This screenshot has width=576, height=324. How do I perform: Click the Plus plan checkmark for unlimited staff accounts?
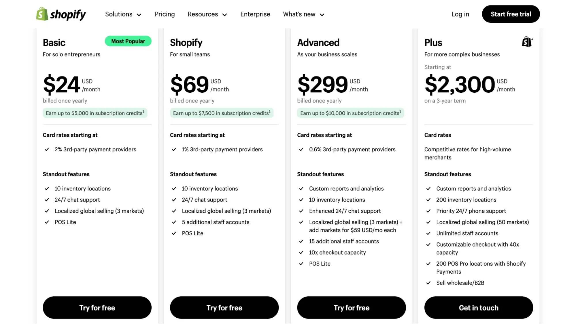click(x=428, y=233)
